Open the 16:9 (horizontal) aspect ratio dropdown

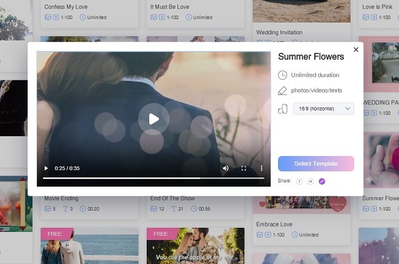point(323,109)
